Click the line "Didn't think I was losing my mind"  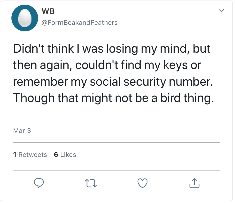point(112,49)
